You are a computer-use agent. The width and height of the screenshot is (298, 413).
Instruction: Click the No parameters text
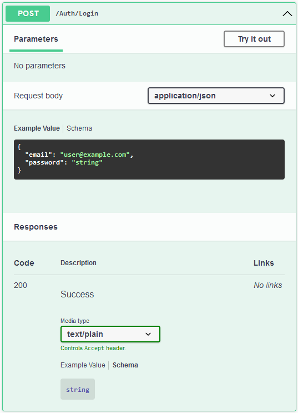pyautogui.click(x=39, y=66)
